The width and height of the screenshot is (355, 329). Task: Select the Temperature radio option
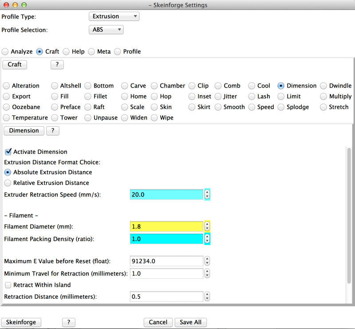click(6, 118)
